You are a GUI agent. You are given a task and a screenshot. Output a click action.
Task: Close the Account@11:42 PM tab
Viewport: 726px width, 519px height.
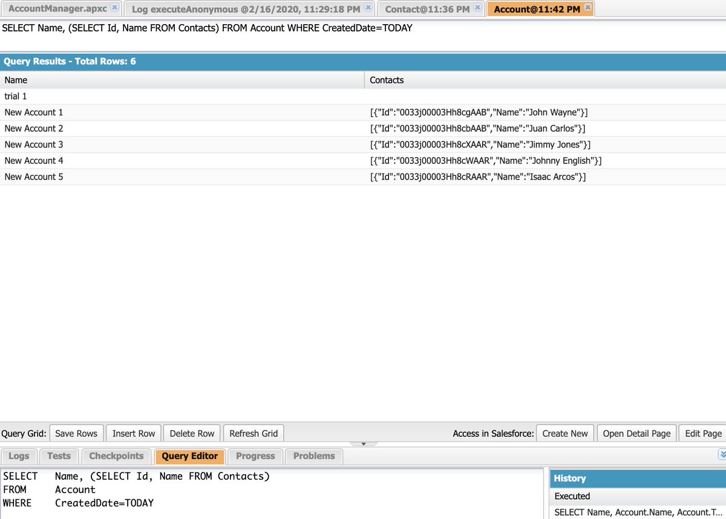587,8
